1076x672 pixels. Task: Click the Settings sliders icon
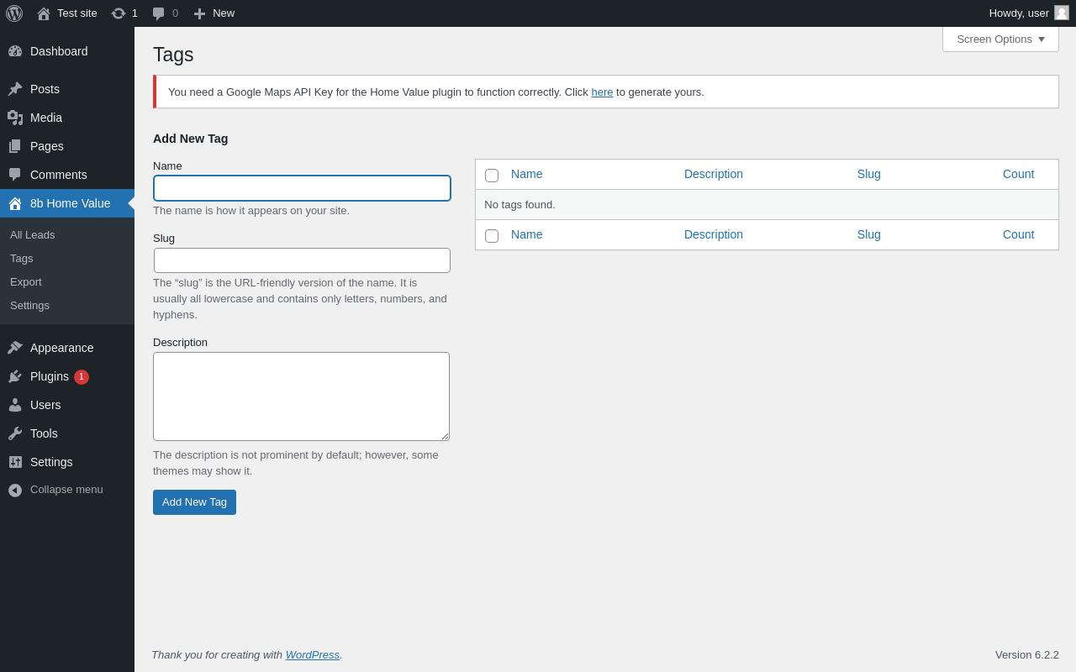pos(15,462)
